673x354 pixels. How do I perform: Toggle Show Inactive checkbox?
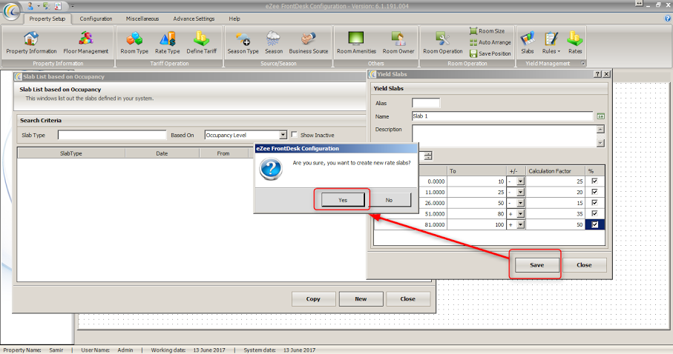294,135
